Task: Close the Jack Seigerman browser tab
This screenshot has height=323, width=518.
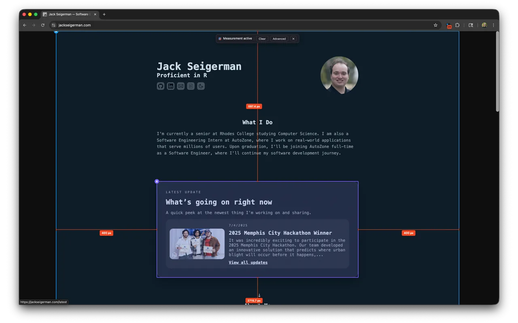Action: [x=95, y=14]
